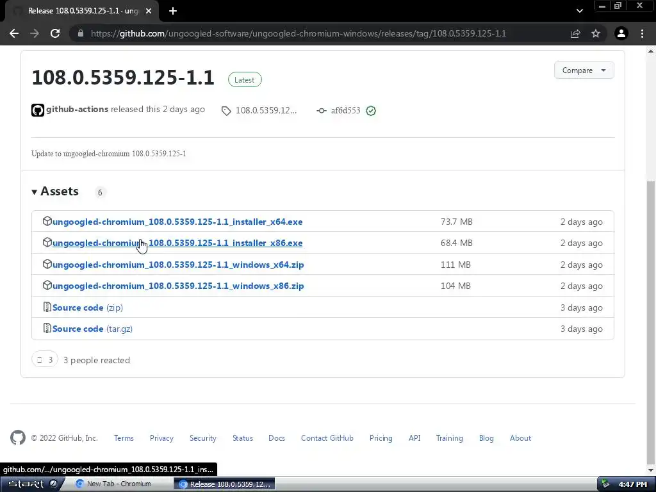The image size is (656, 492).
Task: Open the Docs footer link
Action: [277, 438]
